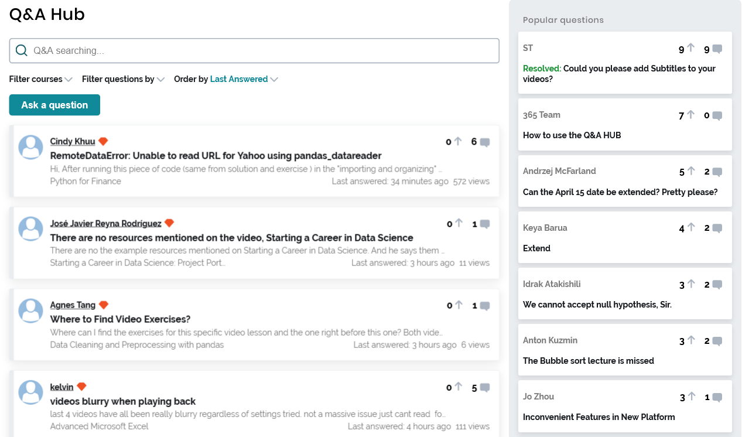Upvote Keya Barua's Extend question
The height and width of the screenshot is (437, 742).
pos(691,228)
